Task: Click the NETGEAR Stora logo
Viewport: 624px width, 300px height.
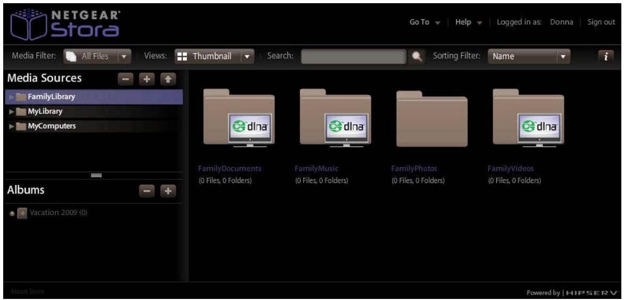Action: click(65, 24)
